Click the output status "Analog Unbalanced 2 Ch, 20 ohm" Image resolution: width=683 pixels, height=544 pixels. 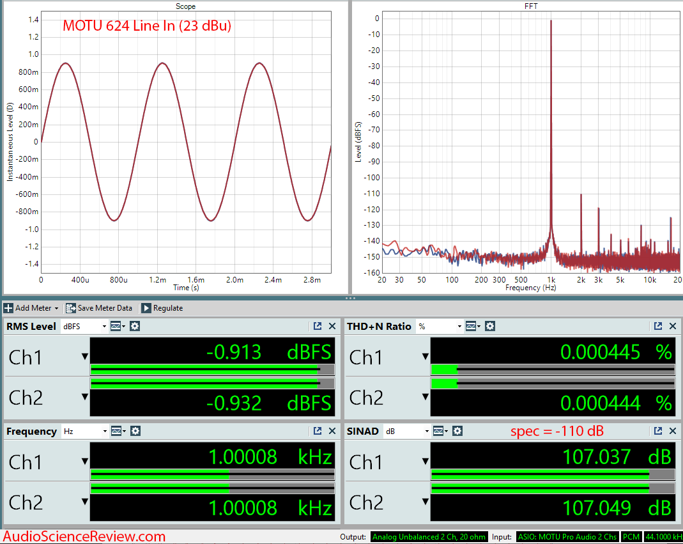click(x=429, y=537)
